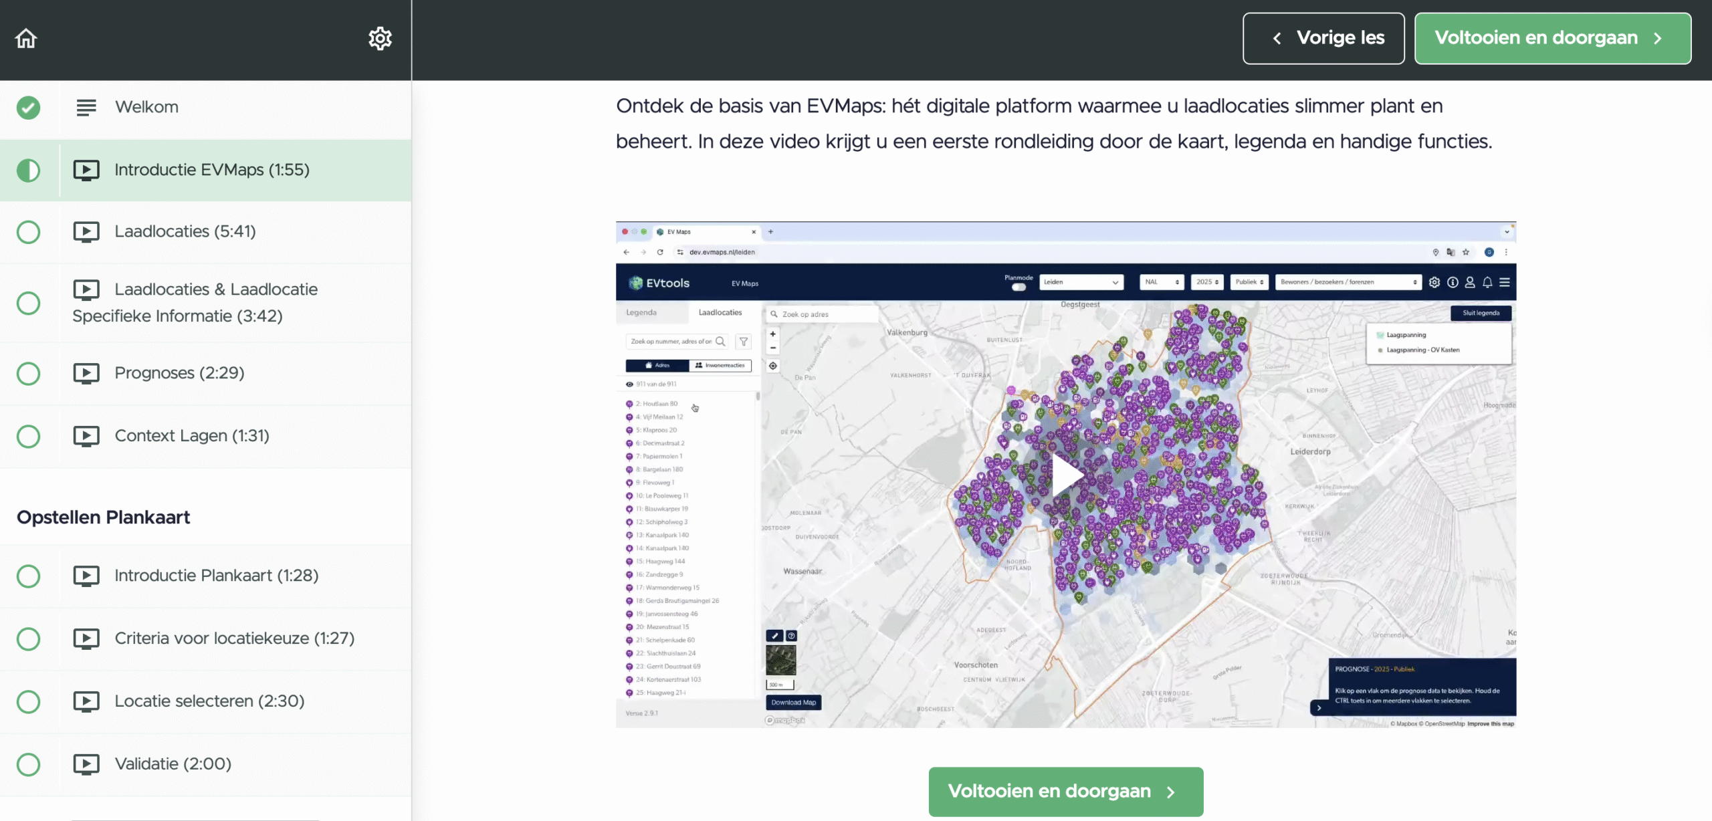Viewport: 1712px width, 821px height.
Task: Click half-filled progress circle for Introductie EVMaps
Action: tap(28, 170)
